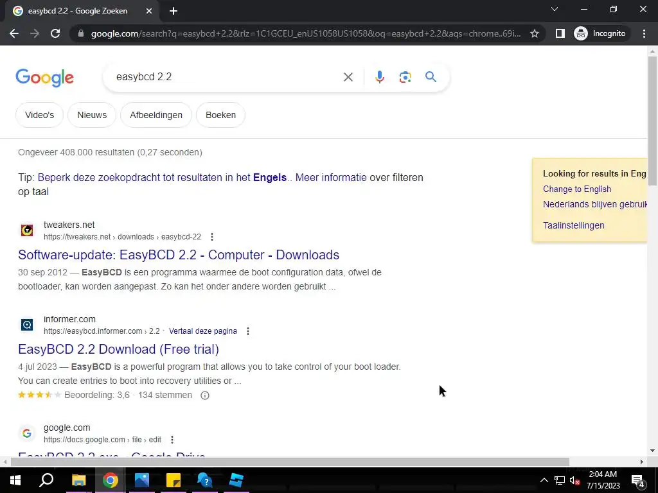Open Taalinstellingen link
658x493 pixels.
pyautogui.click(x=574, y=225)
